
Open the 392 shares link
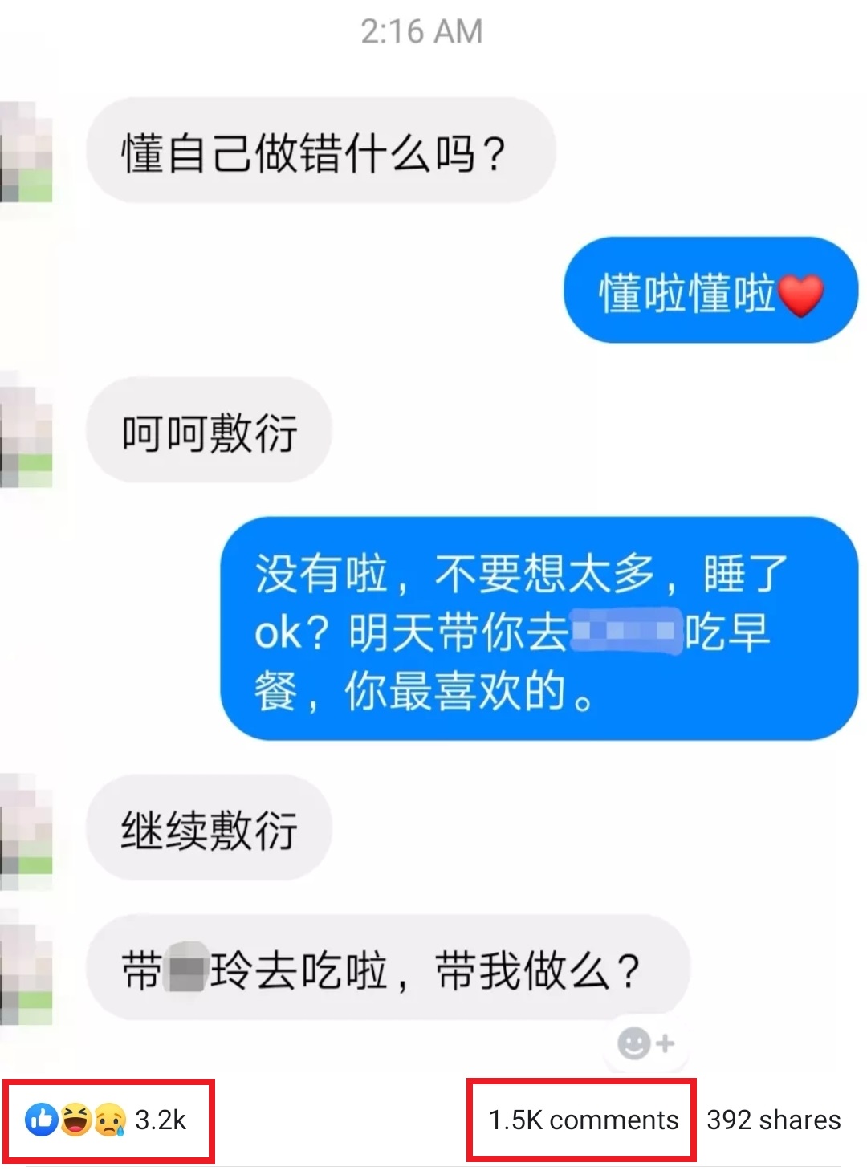pos(774,1120)
